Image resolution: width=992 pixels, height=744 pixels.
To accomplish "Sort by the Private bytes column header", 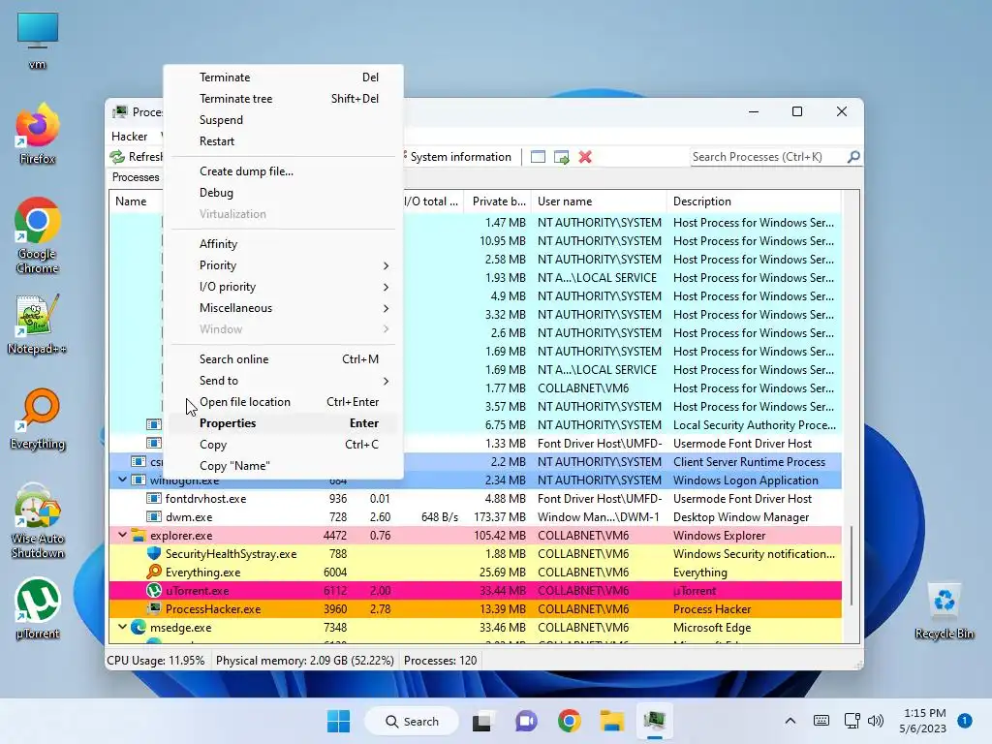I will pos(498,201).
